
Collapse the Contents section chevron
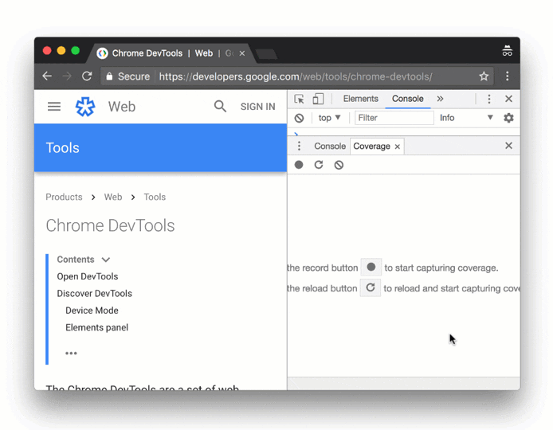pos(106,260)
